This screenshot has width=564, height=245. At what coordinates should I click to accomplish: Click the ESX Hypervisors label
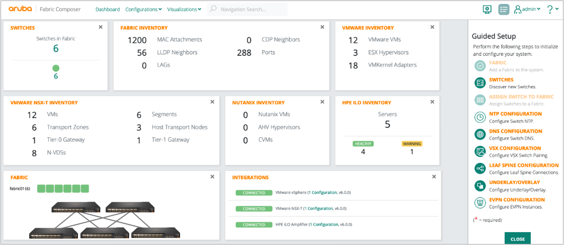388,52
